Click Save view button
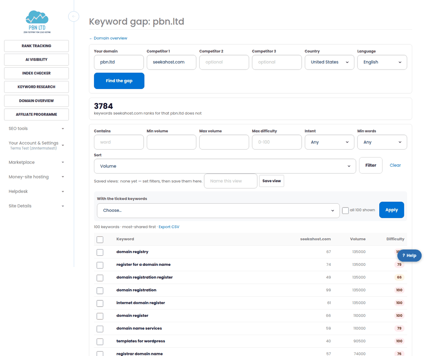Image resolution: width=427 pixels, height=356 pixels. (271, 181)
